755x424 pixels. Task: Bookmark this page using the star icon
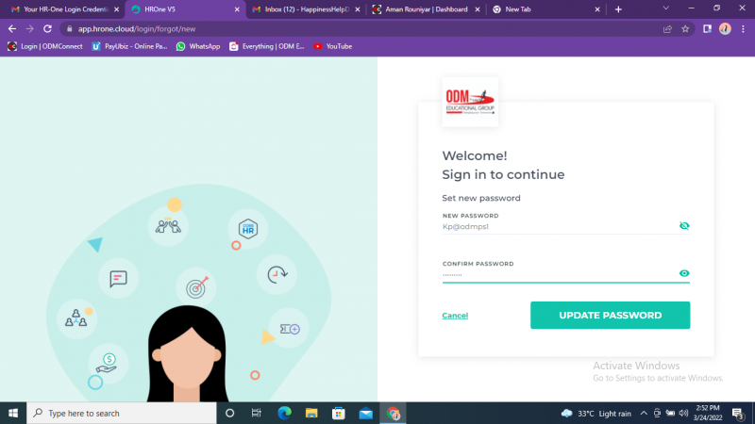coord(686,28)
